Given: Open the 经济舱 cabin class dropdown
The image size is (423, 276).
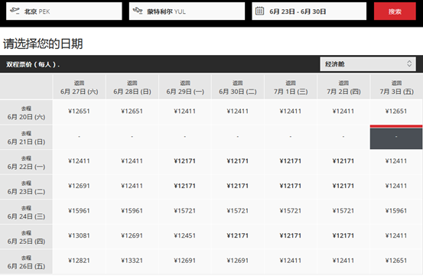Looking at the screenshot, I should tap(368, 64).
